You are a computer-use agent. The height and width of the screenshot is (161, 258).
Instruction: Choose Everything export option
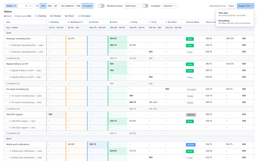[235, 22]
